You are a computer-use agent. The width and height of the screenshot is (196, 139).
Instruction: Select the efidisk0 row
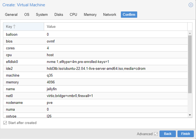(x=95, y=62)
